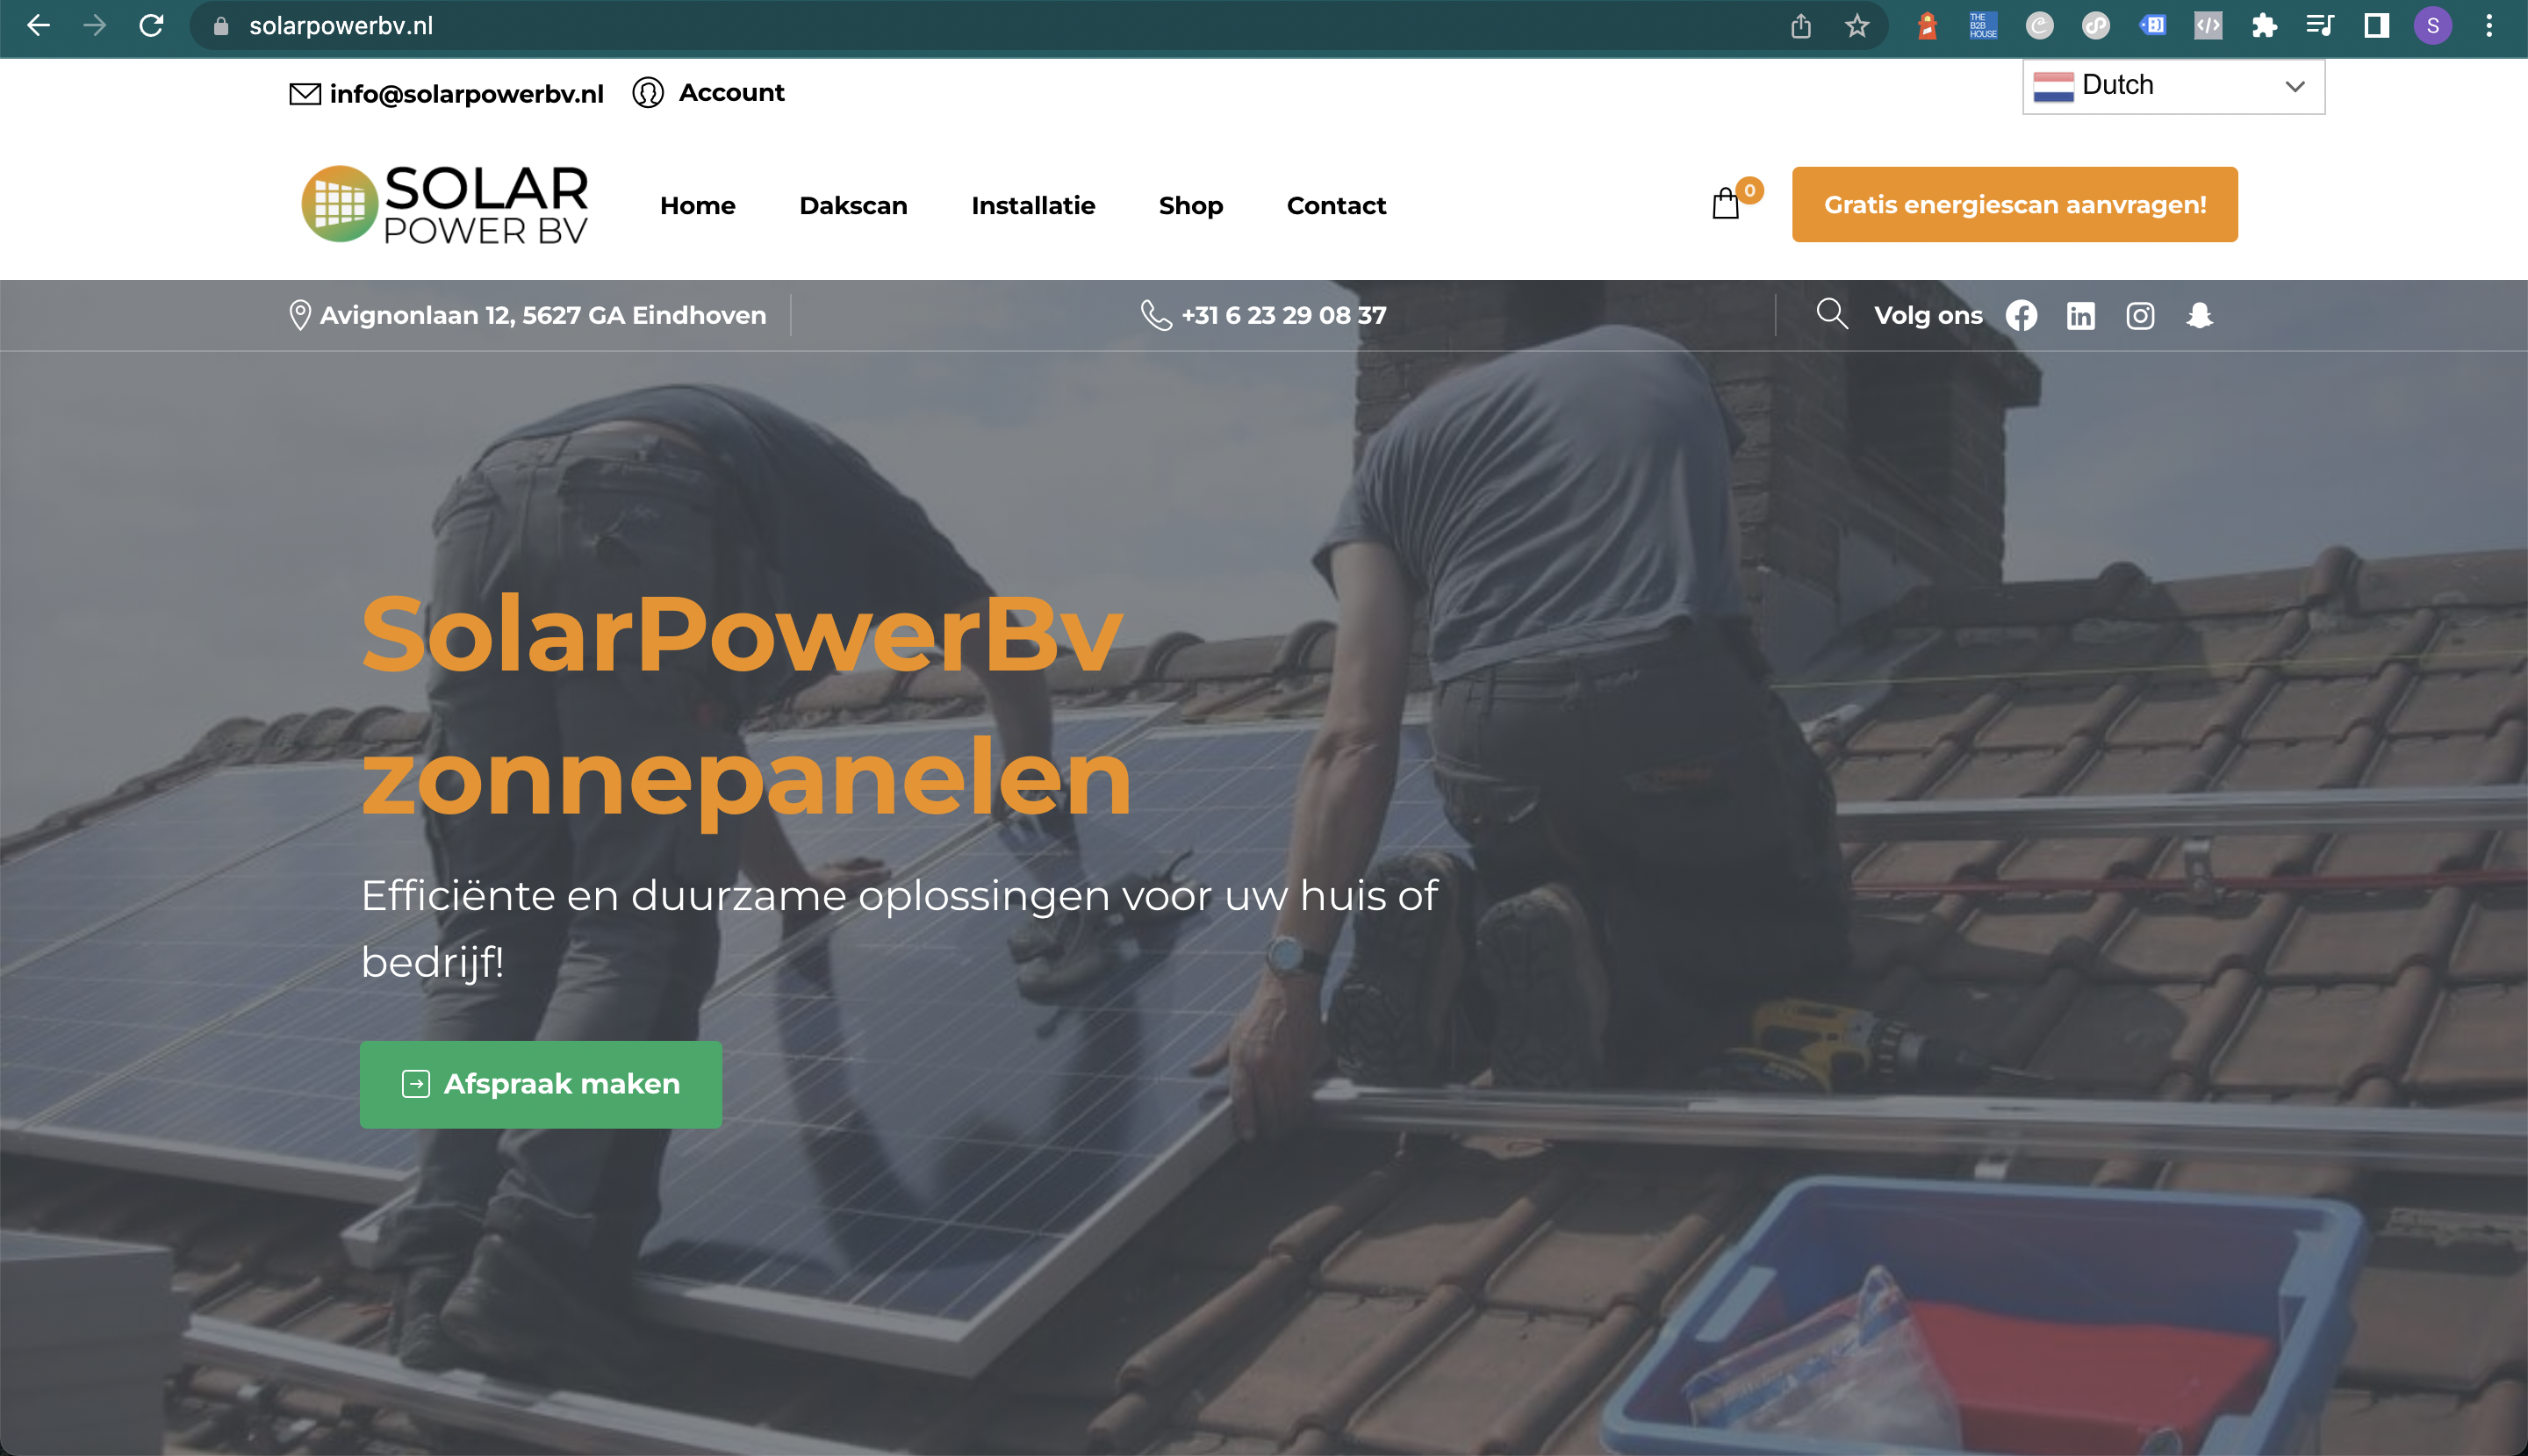Reload the page in browser

click(151, 26)
